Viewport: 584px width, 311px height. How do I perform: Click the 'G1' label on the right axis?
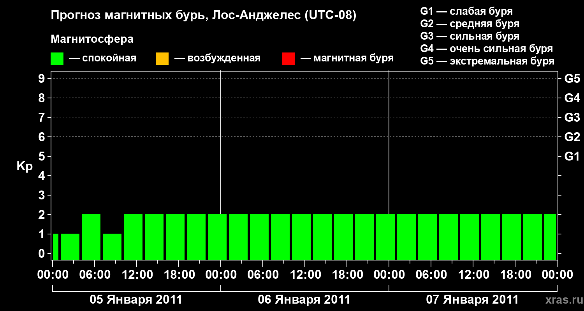click(x=572, y=156)
